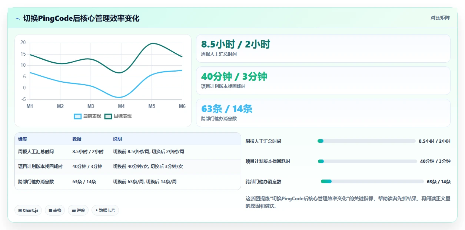Click the dashboard title 切换PingCode后核心管理效率变化
This screenshot has width=465, height=230.
tap(81, 19)
